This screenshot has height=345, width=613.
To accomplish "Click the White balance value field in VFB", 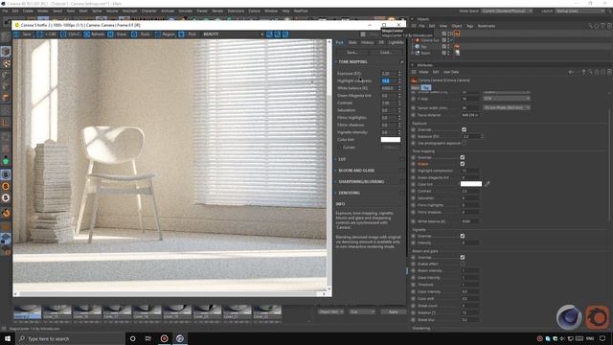I will coord(389,88).
